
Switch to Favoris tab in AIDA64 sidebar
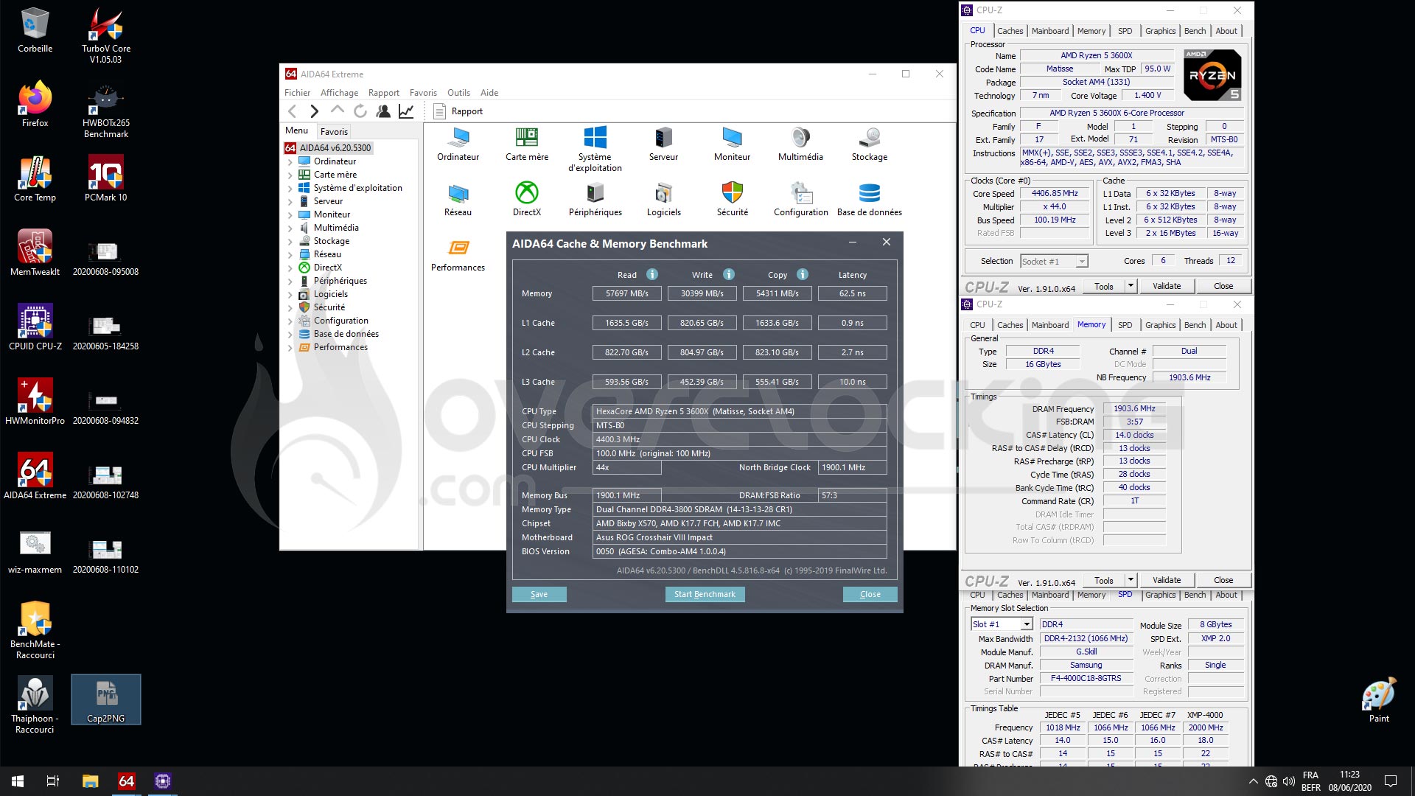pyautogui.click(x=334, y=131)
